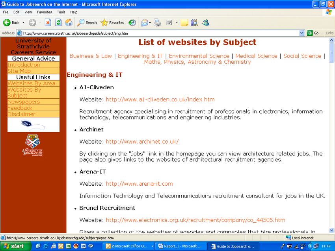Jump to the Engineering & IT subject link
The image size is (335, 251).
(140, 56)
